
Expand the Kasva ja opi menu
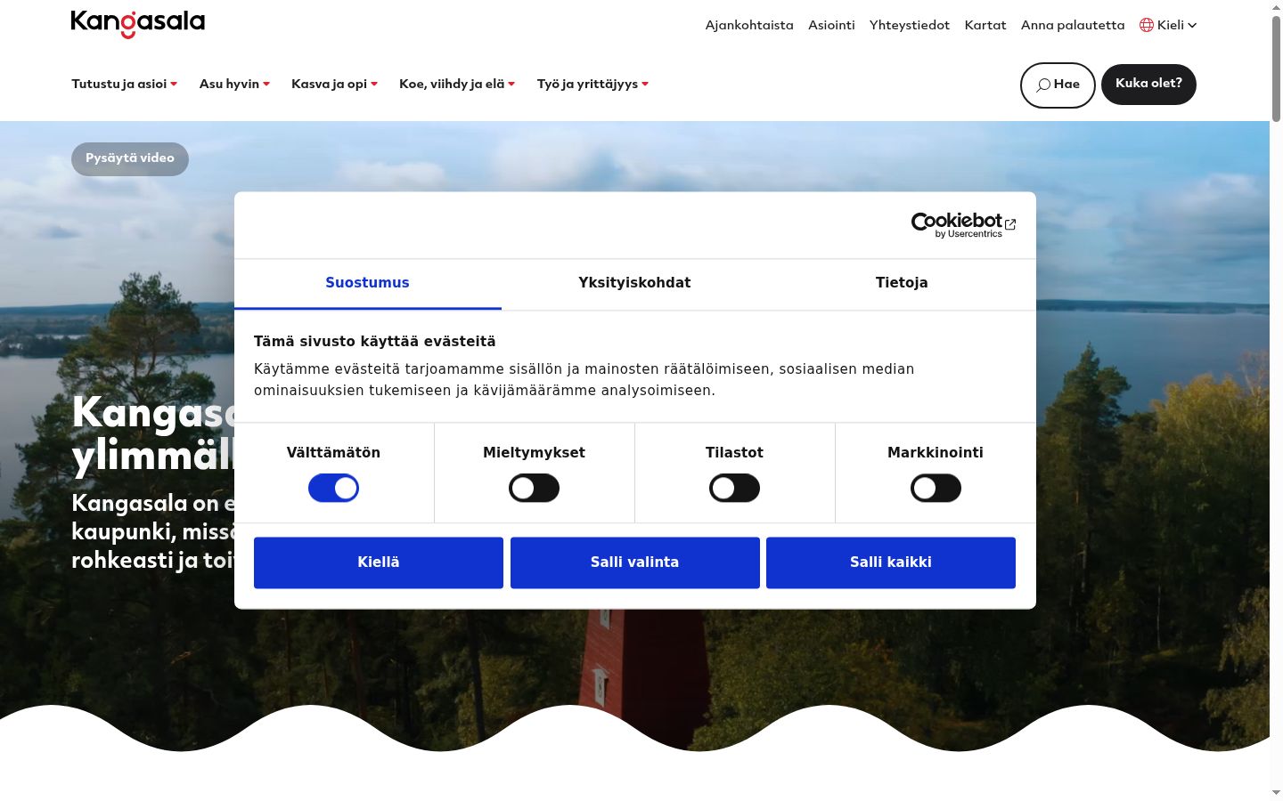click(x=334, y=84)
